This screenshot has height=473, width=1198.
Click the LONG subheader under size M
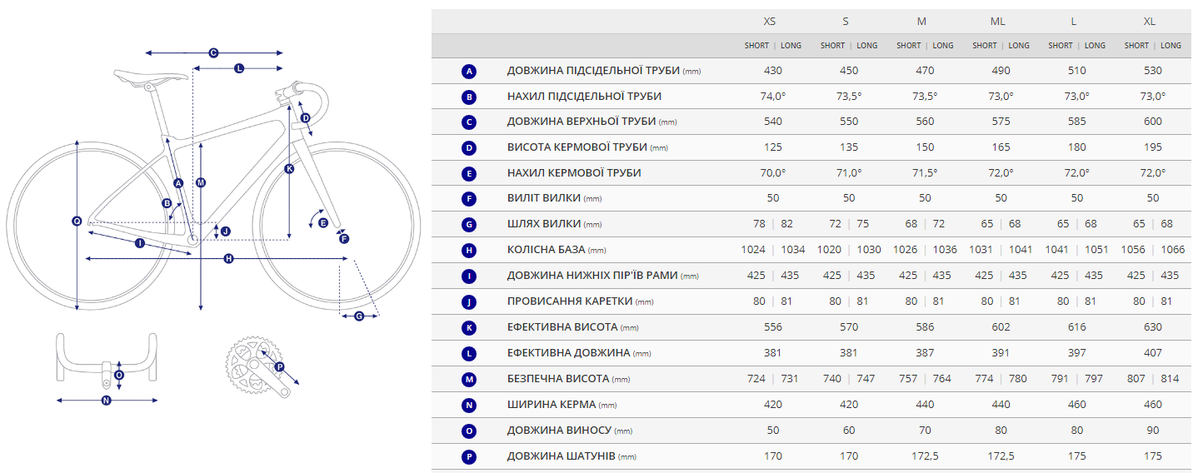[943, 46]
